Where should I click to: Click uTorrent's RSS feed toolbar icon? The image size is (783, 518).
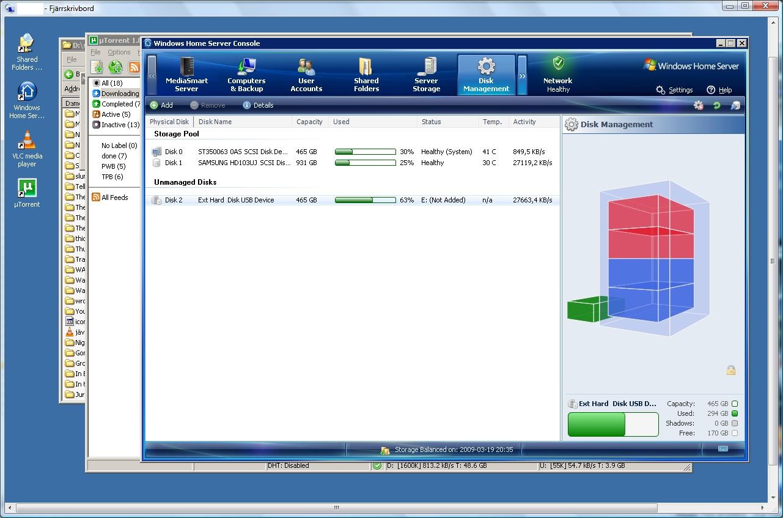point(134,67)
